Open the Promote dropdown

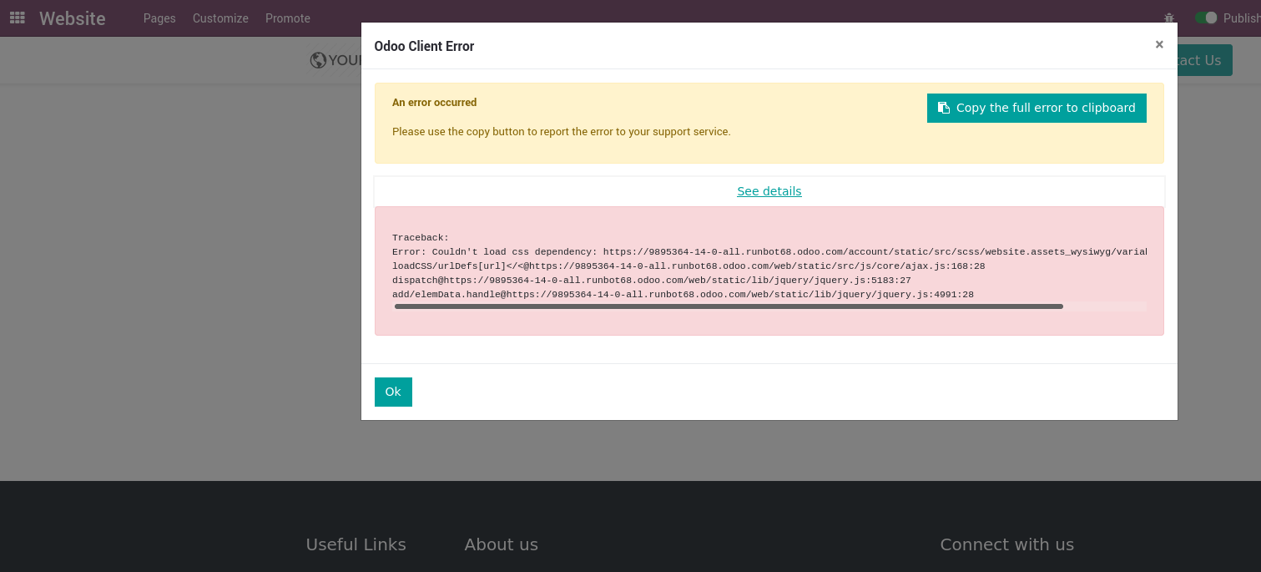[287, 18]
